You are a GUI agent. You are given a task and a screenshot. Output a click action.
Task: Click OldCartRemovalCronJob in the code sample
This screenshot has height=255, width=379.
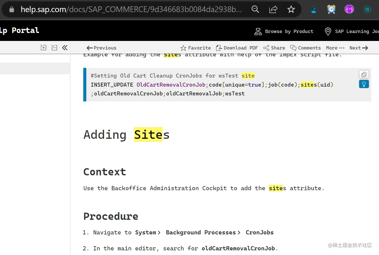click(171, 85)
